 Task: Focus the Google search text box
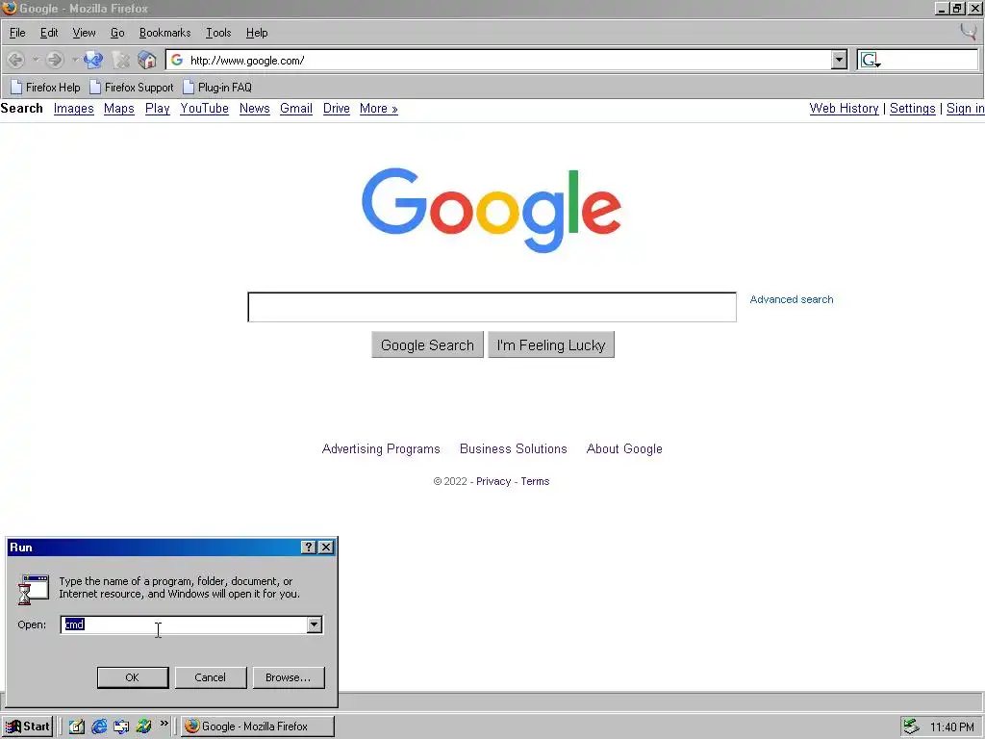[x=492, y=307]
